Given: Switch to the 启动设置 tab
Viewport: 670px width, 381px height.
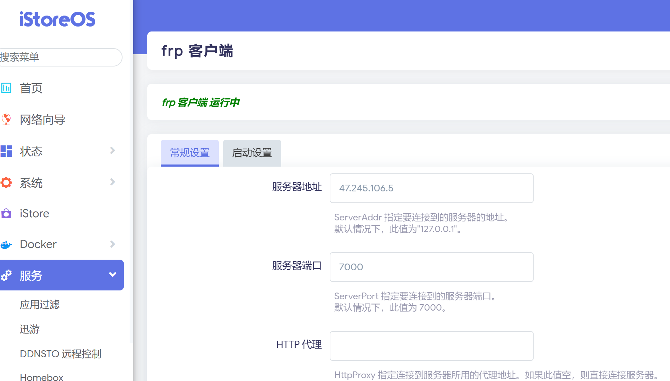Looking at the screenshot, I should click(252, 153).
